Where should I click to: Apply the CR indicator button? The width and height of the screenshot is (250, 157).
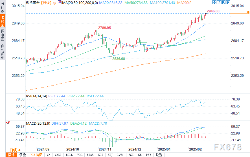click(140, 155)
